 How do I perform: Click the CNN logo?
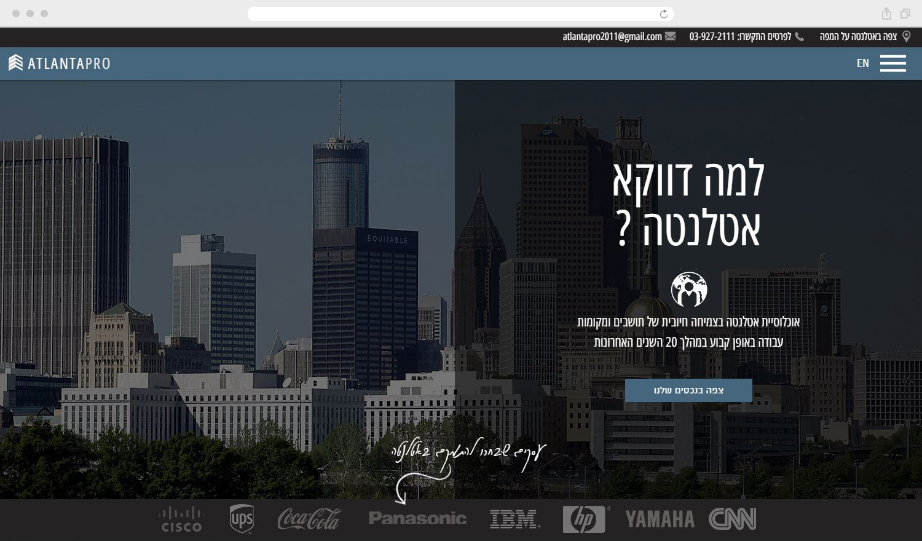732,519
